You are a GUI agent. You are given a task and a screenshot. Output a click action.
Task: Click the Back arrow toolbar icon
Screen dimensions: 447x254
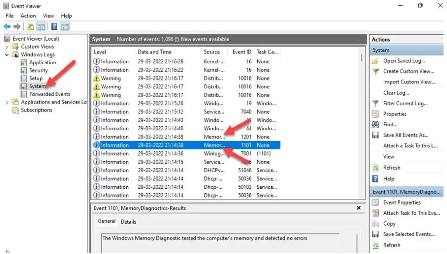pyautogui.click(x=7, y=27)
